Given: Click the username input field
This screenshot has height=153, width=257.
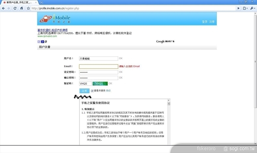Looking at the screenshot, I should coord(98,58).
